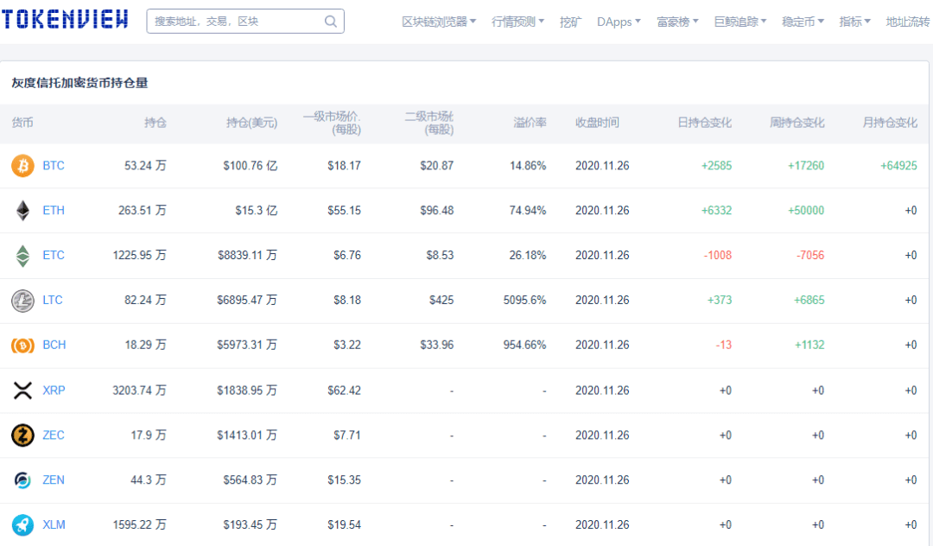Select the ZEN primary price $15.35

point(344,480)
